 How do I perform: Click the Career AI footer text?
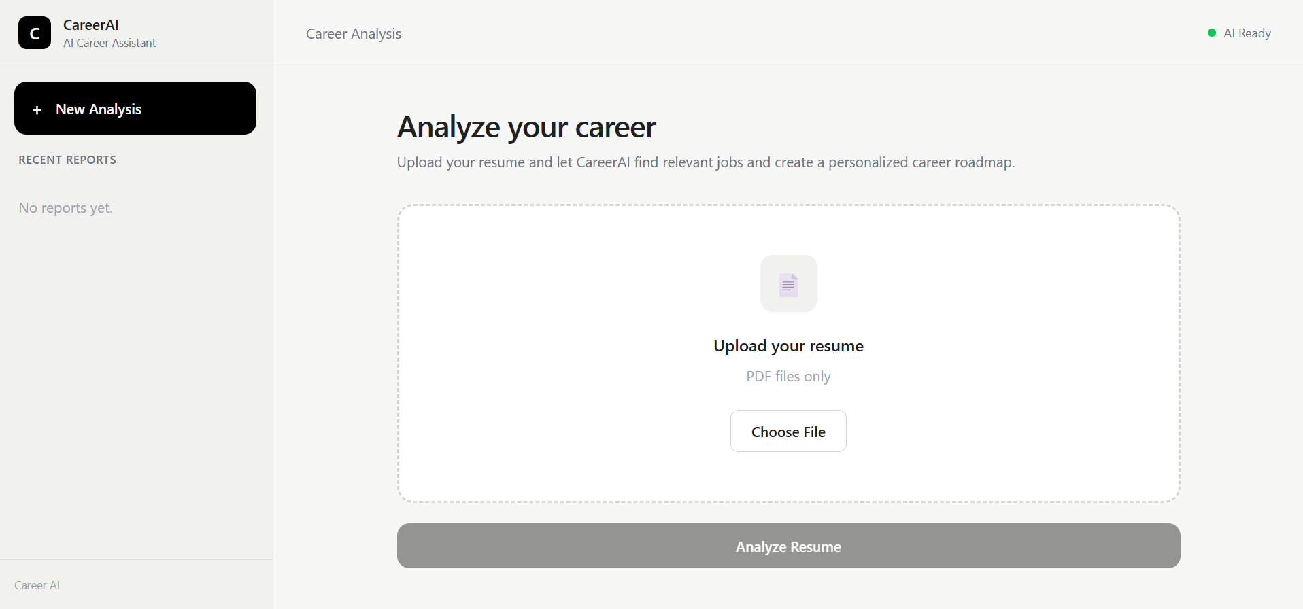37,585
